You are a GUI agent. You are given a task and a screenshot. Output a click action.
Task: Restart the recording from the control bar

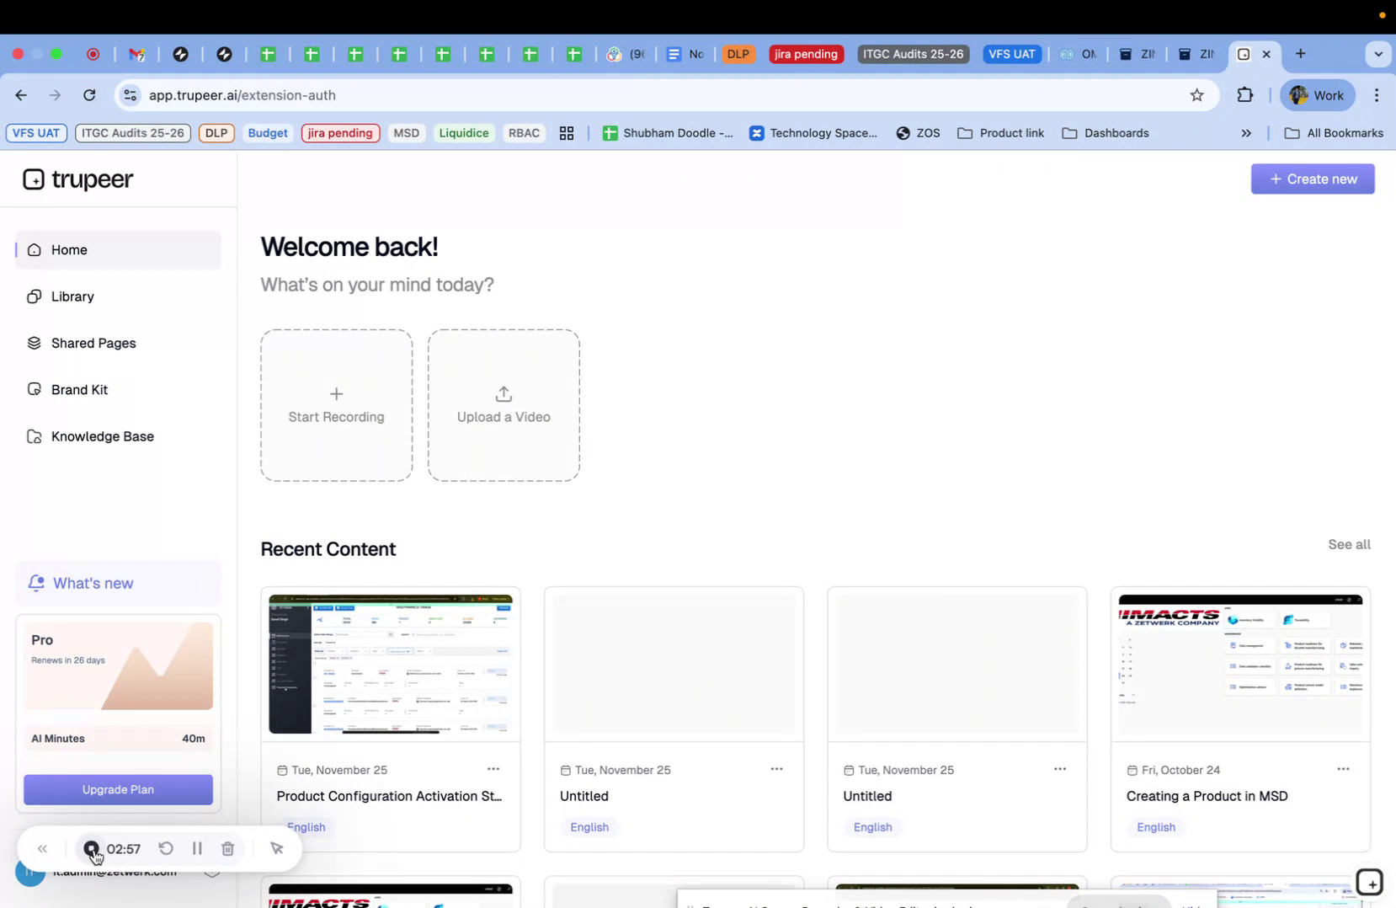coord(166,849)
